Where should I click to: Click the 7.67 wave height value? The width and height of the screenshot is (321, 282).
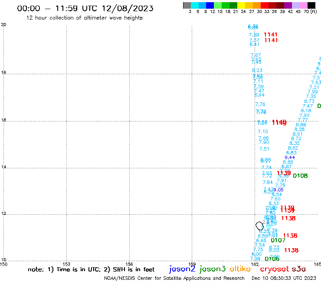coord(255,55)
